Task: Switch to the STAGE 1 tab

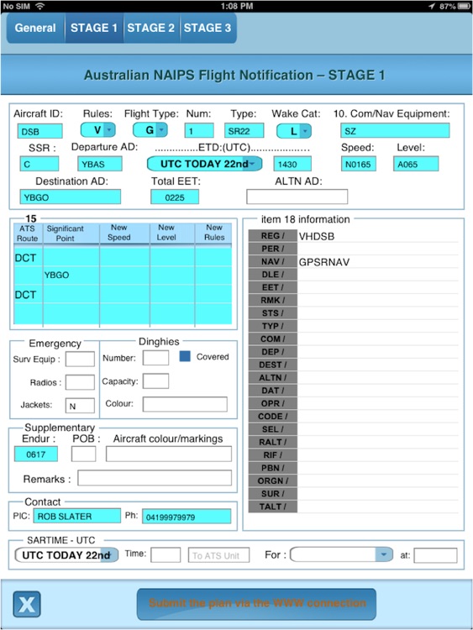Action: (x=94, y=28)
